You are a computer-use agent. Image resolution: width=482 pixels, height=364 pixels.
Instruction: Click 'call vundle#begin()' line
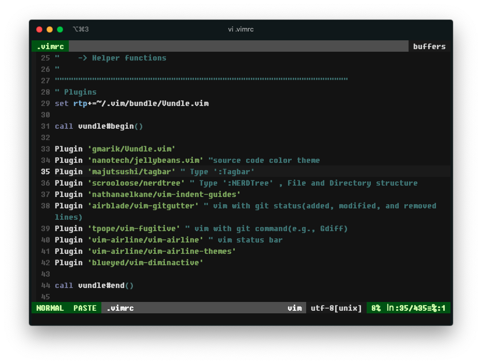click(99, 126)
